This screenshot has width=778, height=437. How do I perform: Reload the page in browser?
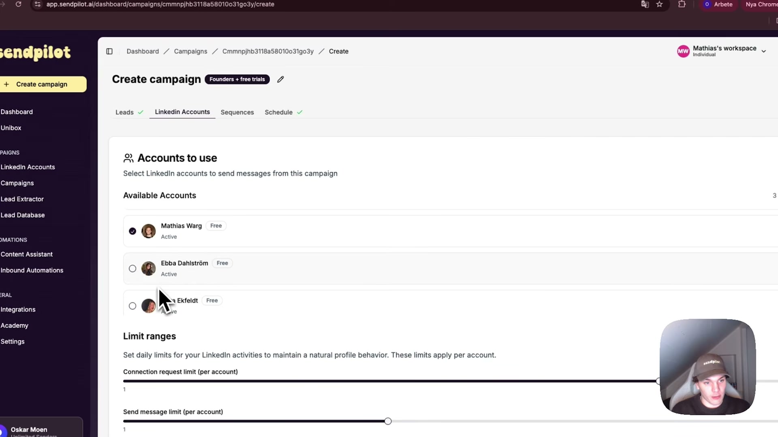[18, 4]
